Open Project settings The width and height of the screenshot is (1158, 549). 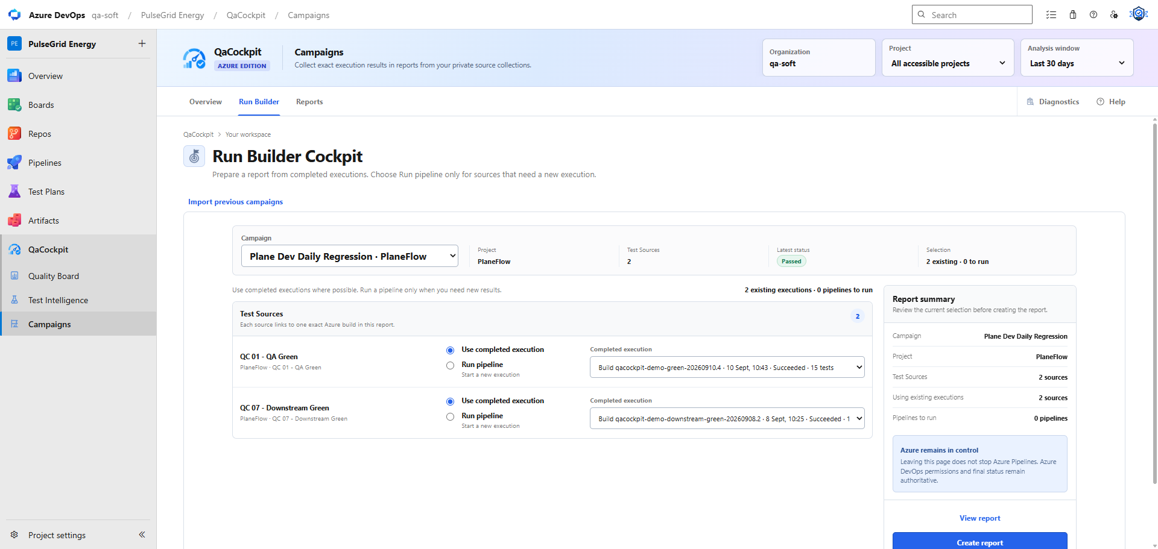coord(57,535)
